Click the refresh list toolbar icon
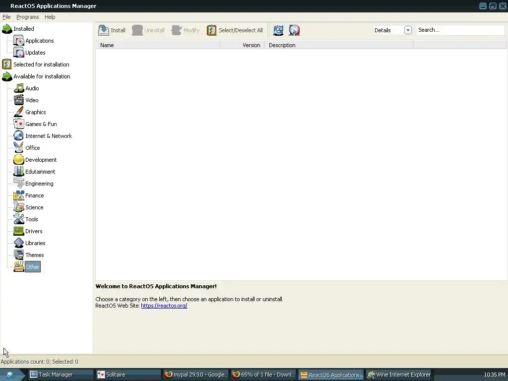The width and height of the screenshot is (508, 381). (x=278, y=30)
